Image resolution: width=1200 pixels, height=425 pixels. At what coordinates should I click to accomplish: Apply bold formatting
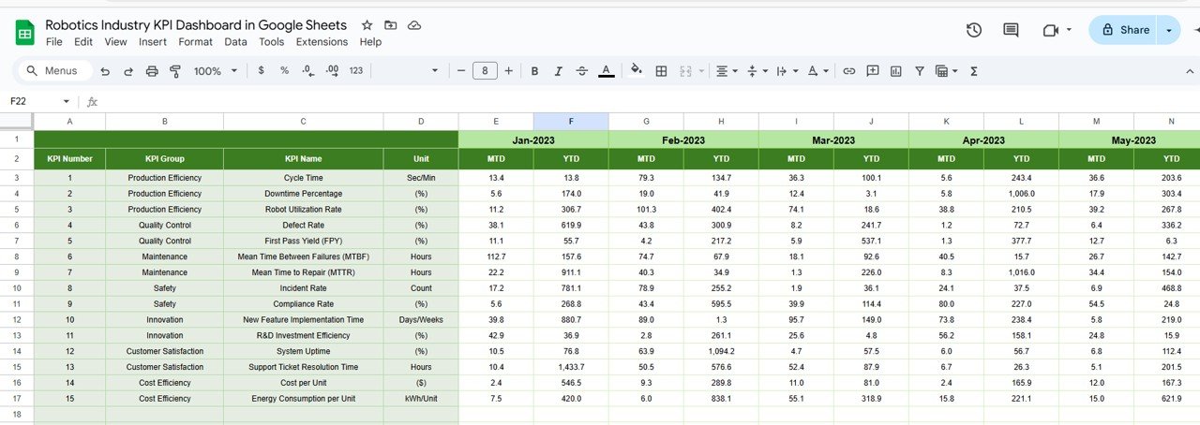click(534, 71)
